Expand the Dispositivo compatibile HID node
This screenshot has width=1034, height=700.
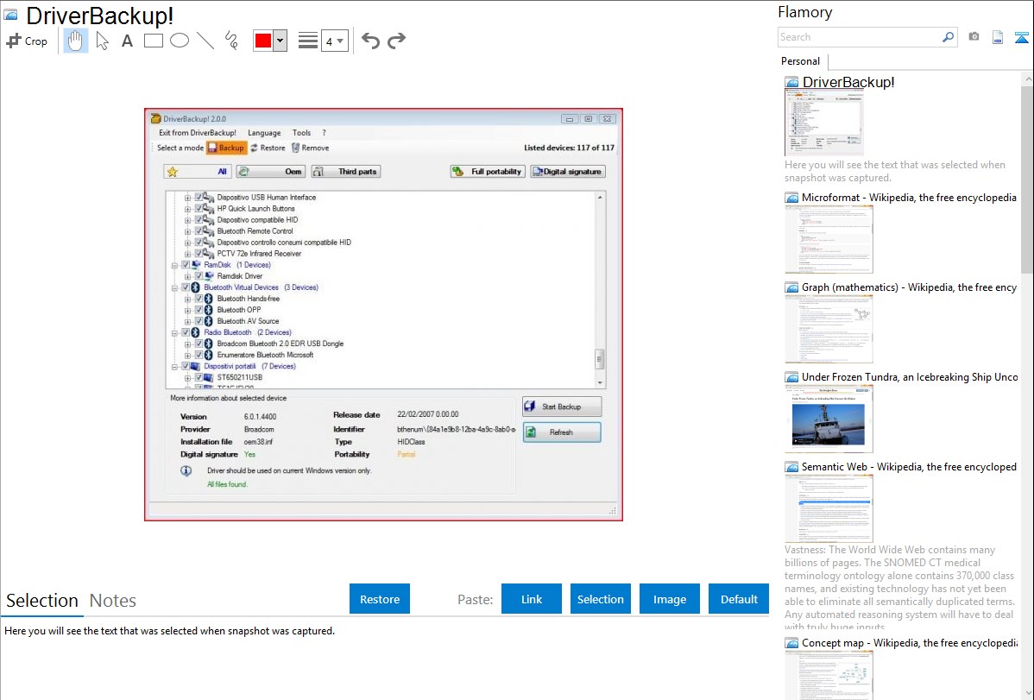click(x=188, y=220)
